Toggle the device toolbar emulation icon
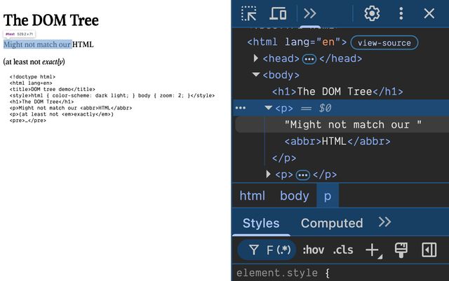The width and height of the screenshot is (449, 281). click(x=278, y=13)
